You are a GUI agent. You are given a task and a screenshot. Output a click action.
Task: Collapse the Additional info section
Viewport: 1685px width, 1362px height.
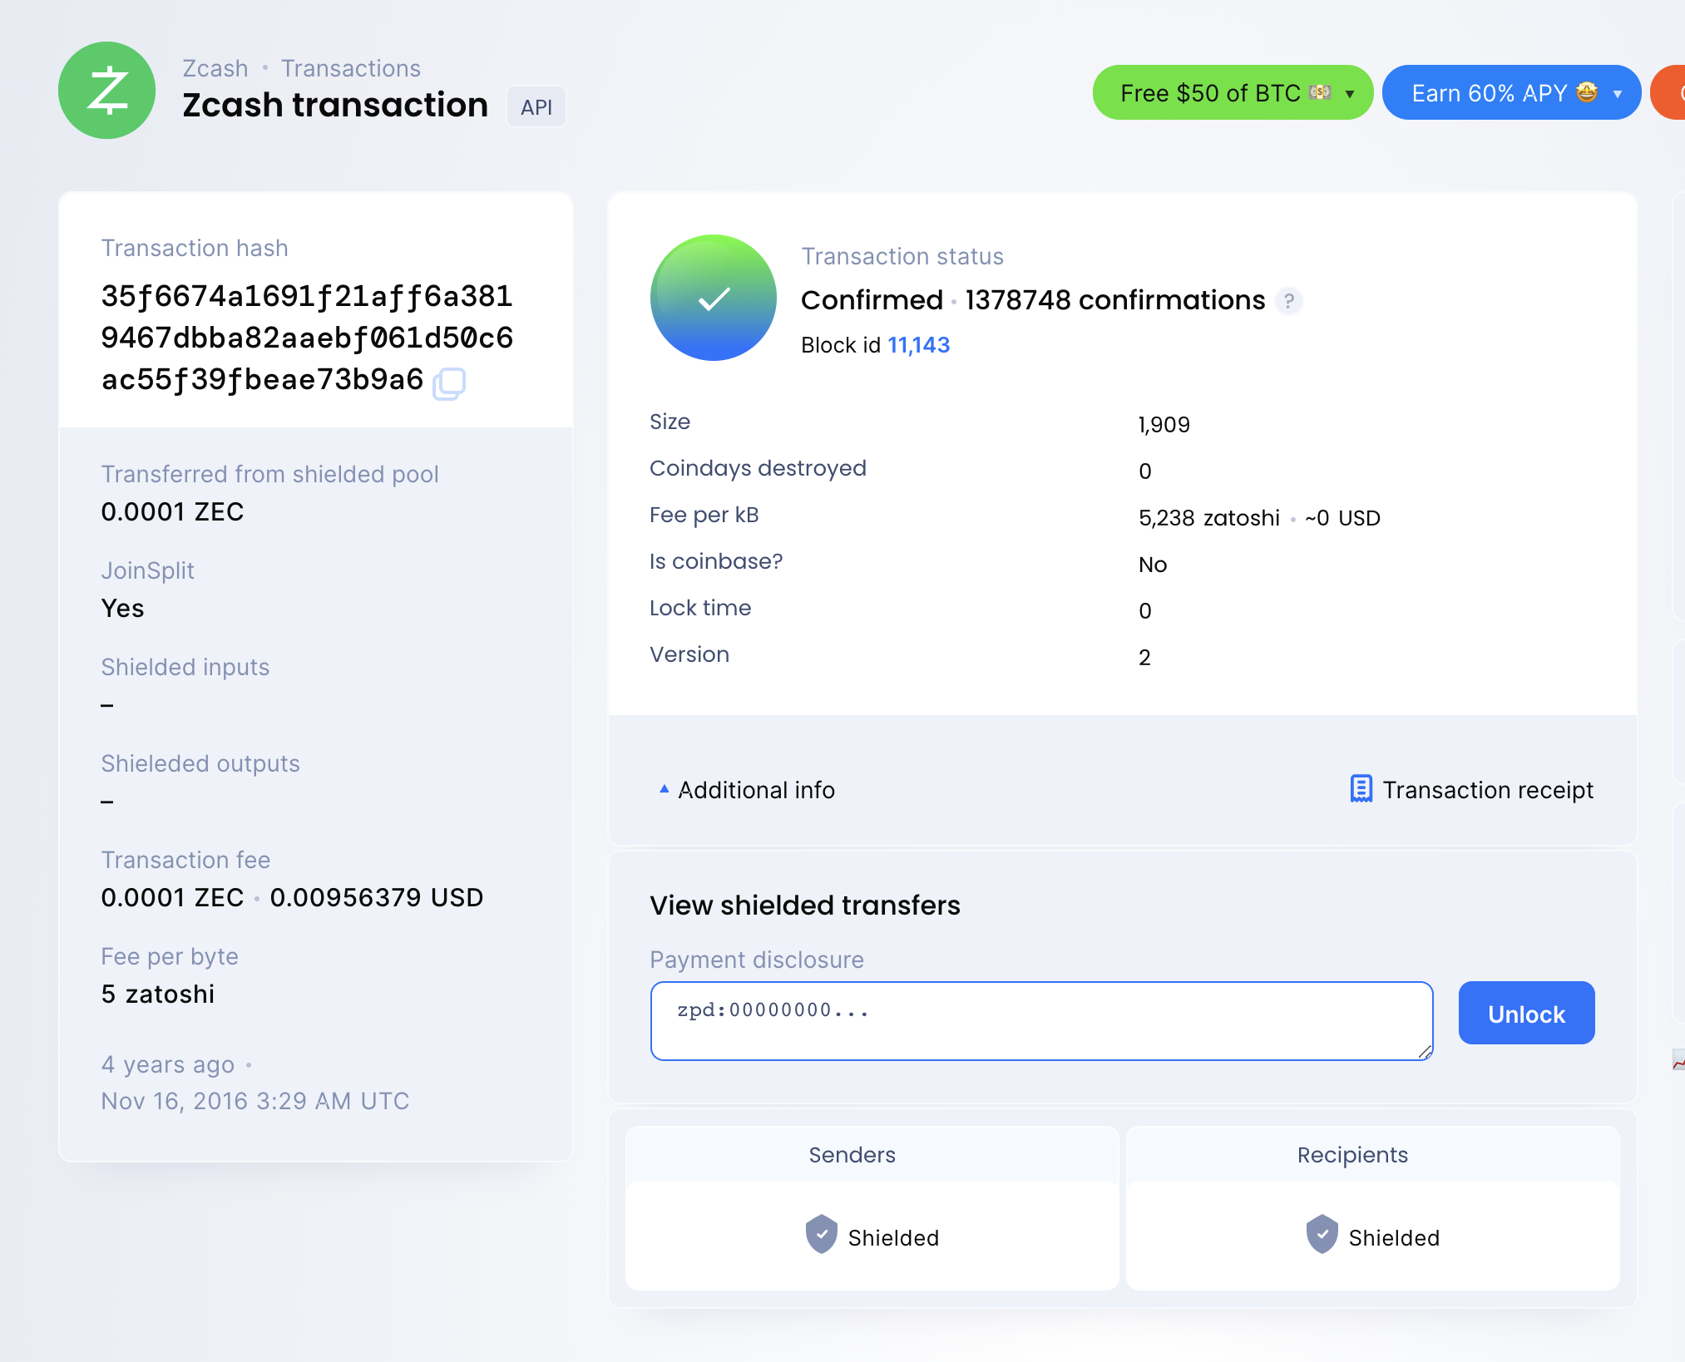747,789
